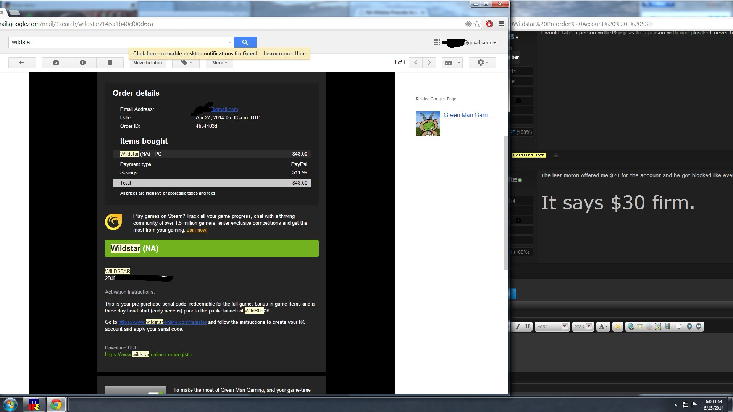Screen dimensions: 733x412
Task: Open the Chrome menu icon
Action: 501,24
